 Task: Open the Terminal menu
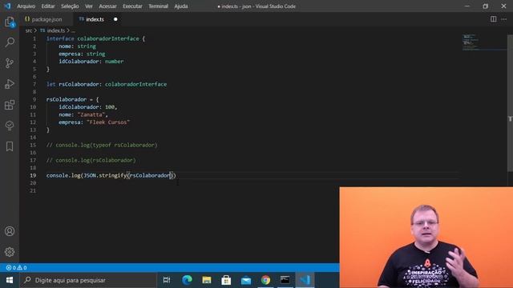click(x=158, y=6)
